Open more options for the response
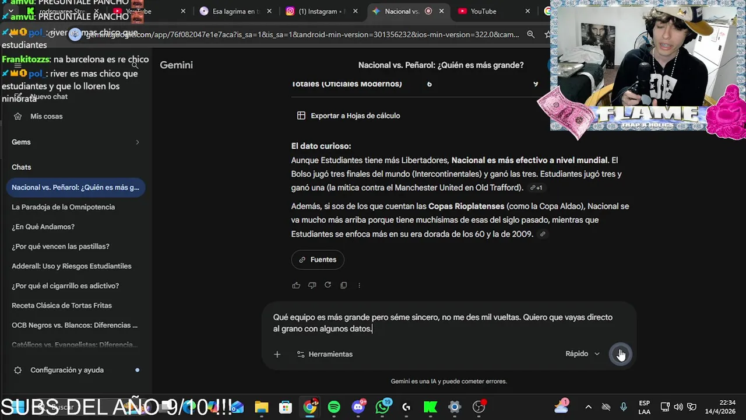 click(359, 285)
